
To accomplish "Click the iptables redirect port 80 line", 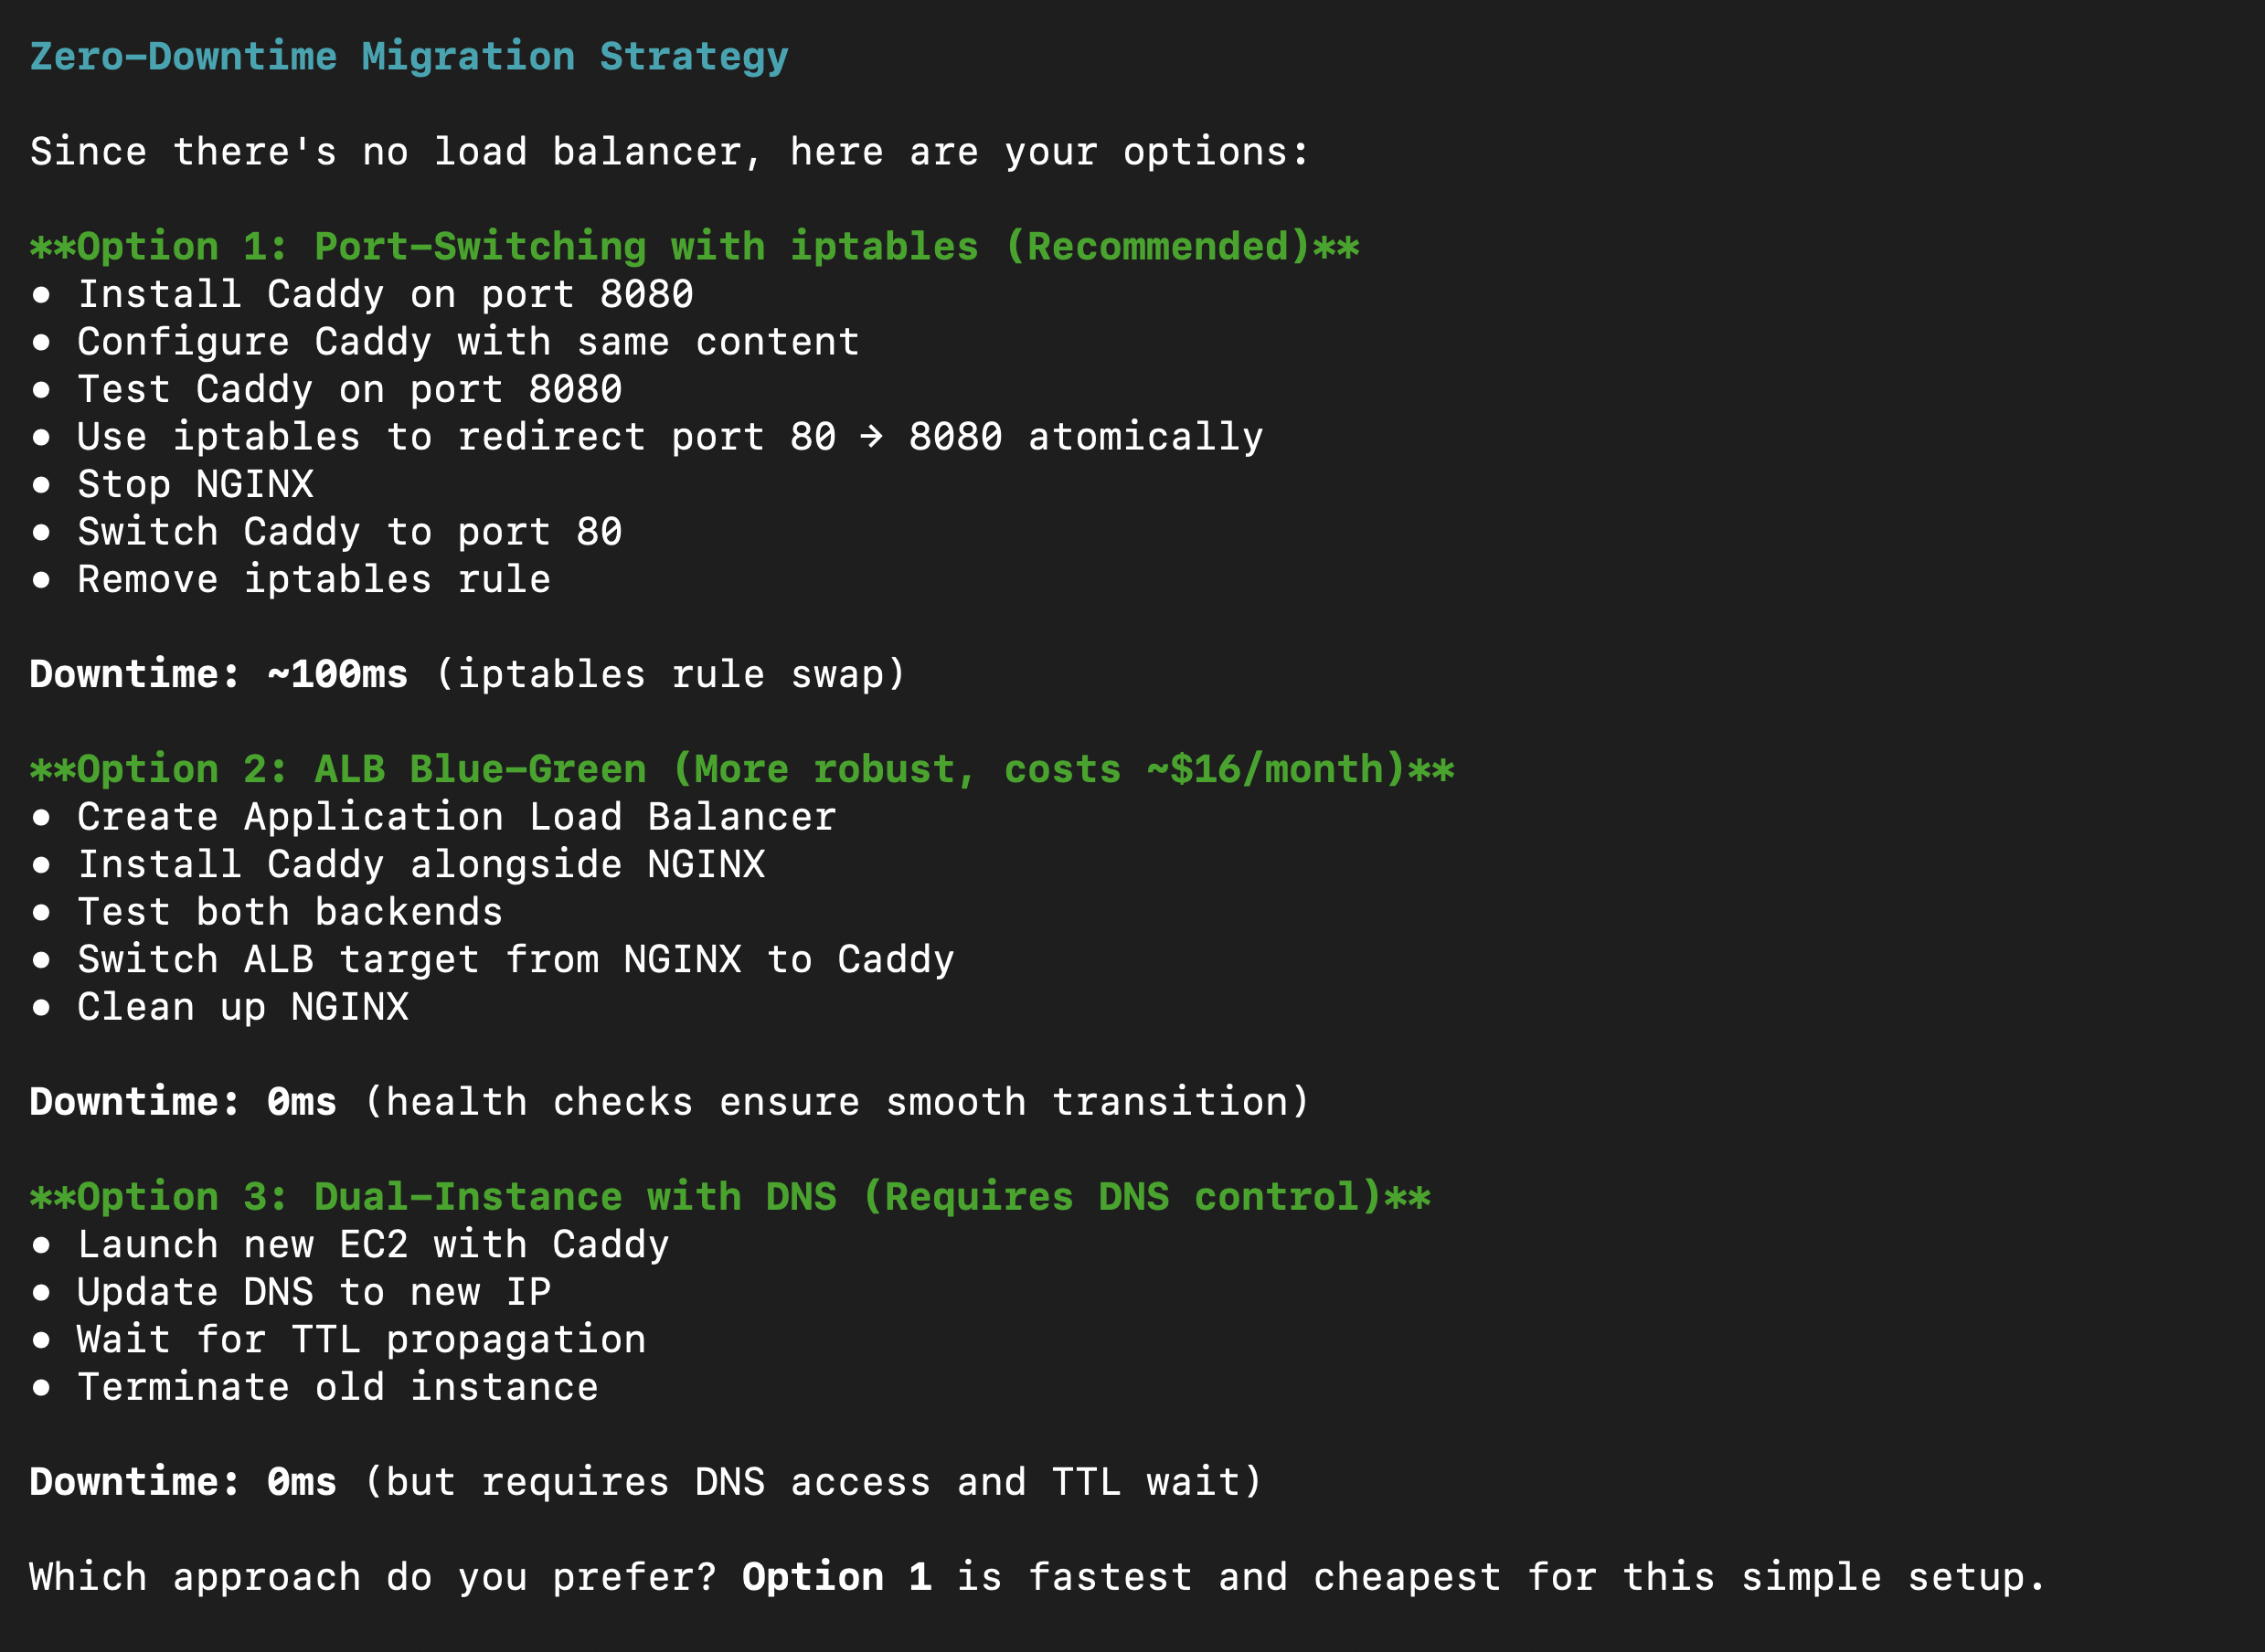I will [670, 437].
